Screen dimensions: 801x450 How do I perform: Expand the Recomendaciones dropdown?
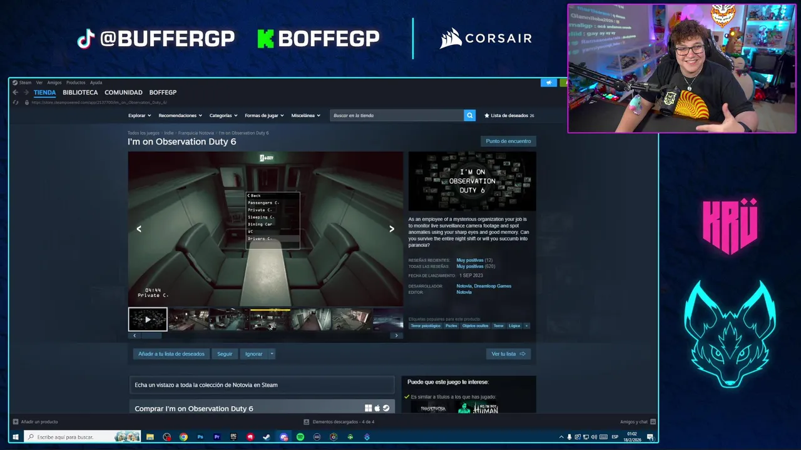coord(180,116)
